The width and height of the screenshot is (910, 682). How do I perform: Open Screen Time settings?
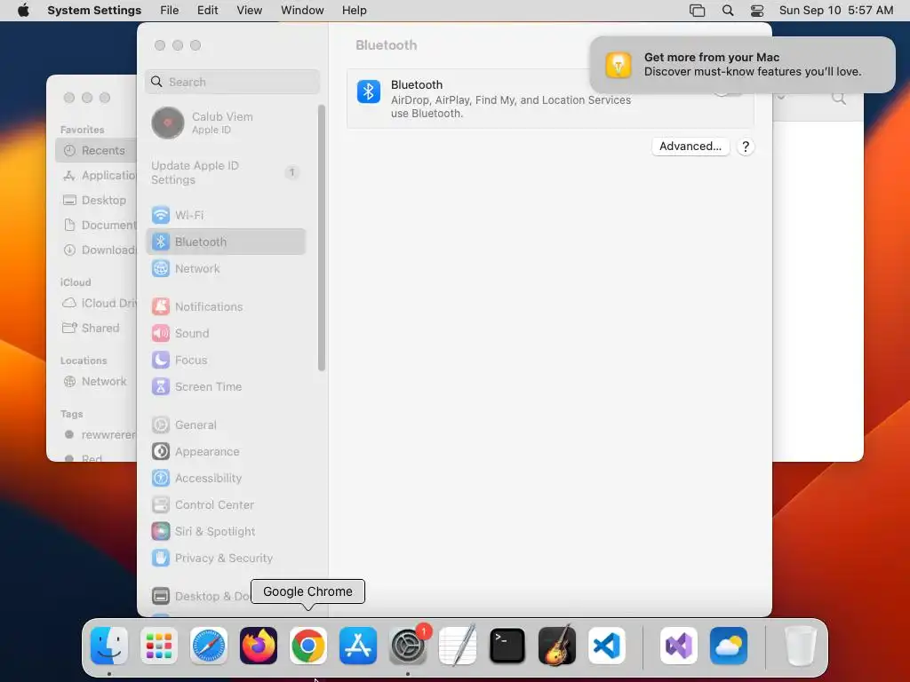226,387
